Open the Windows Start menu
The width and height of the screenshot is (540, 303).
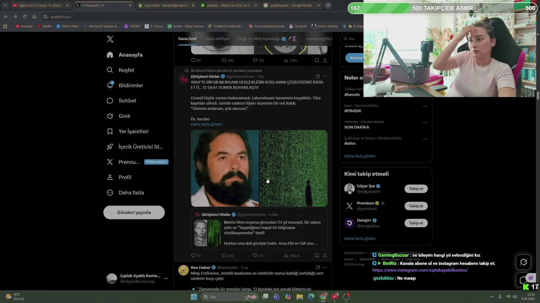point(194,297)
